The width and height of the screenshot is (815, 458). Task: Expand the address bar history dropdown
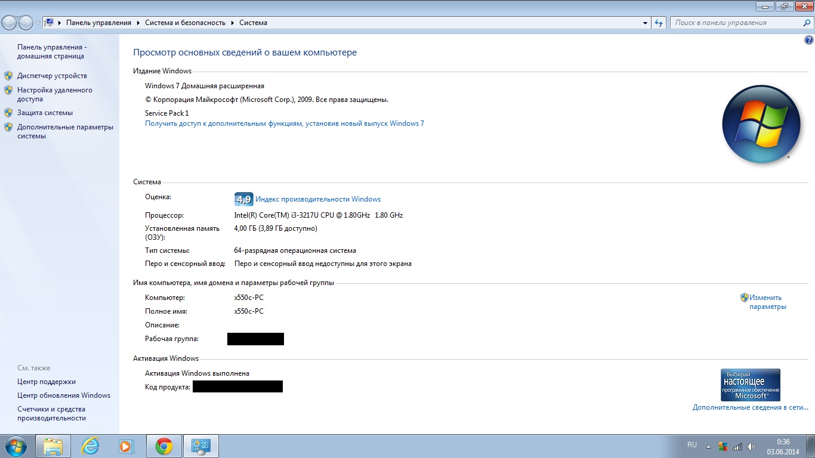[x=645, y=23]
